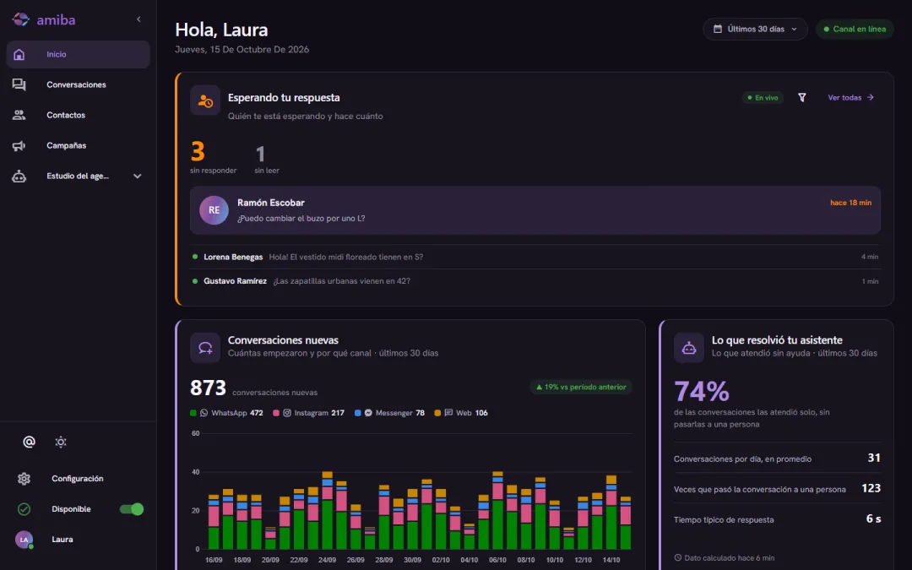Click the green WhatsApp legend color swatch

(x=193, y=413)
